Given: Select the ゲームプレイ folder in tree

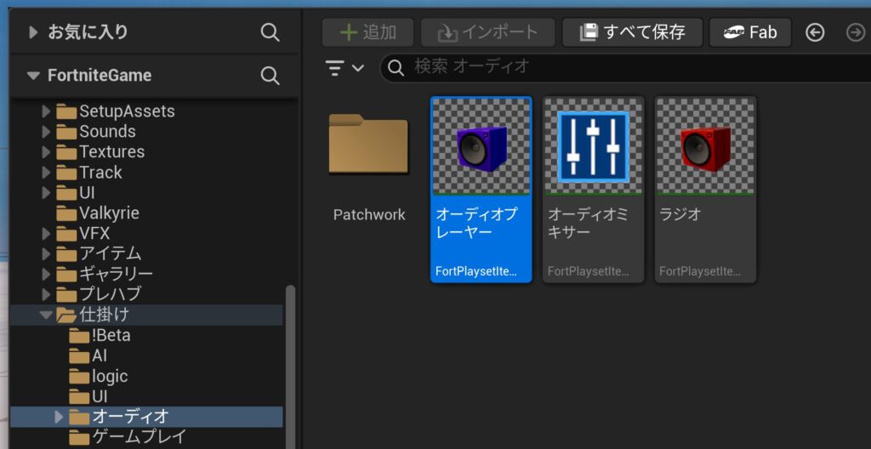Looking at the screenshot, I should point(128,437).
